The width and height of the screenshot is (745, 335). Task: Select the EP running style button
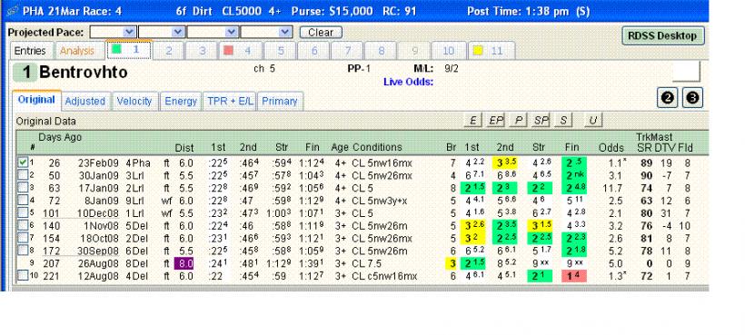495,121
